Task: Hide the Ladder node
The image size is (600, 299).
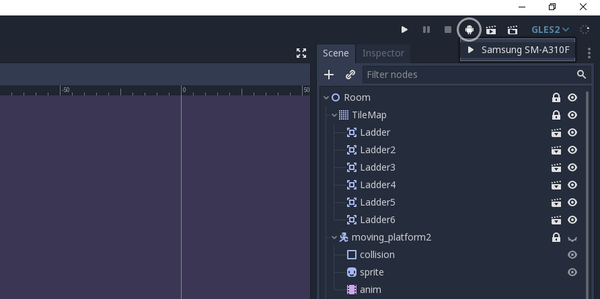Action: click(x=572, y=132)
